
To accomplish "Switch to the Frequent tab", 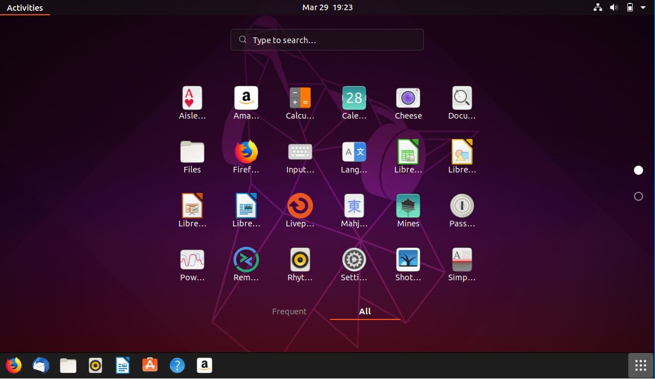I will 289,311.
